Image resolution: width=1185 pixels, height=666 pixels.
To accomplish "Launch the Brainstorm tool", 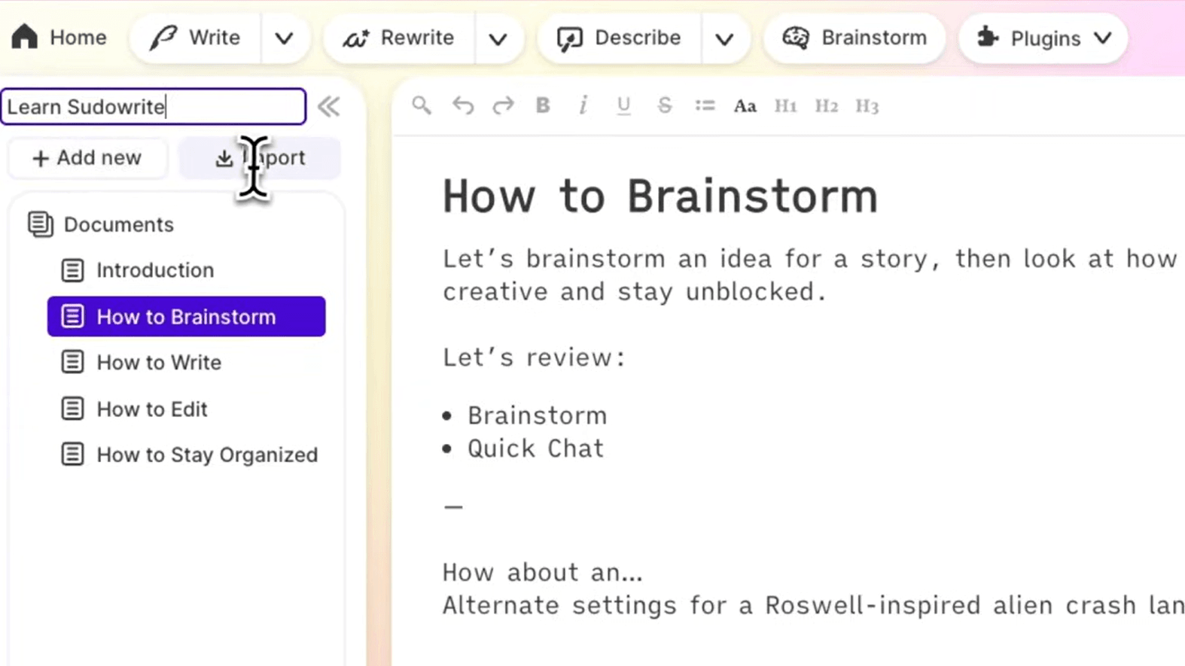I will coord(854,38).
